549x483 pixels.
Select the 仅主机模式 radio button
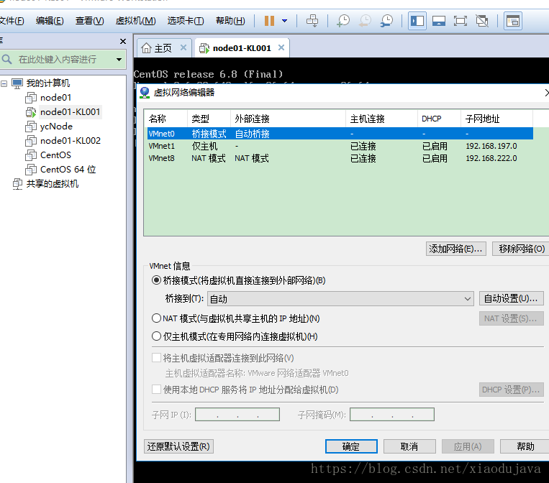point(156,336)
